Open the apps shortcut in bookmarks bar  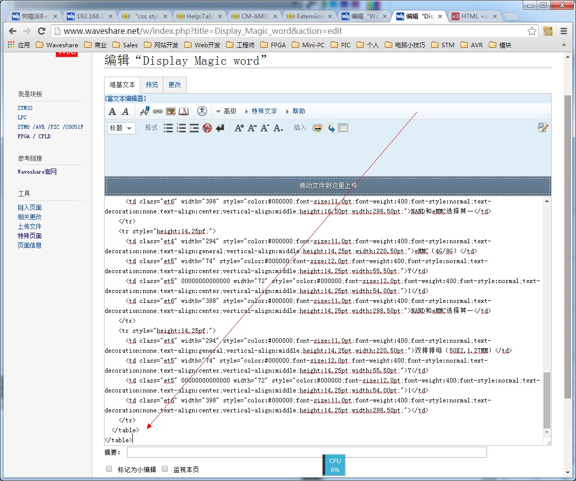tap(19, 45)
